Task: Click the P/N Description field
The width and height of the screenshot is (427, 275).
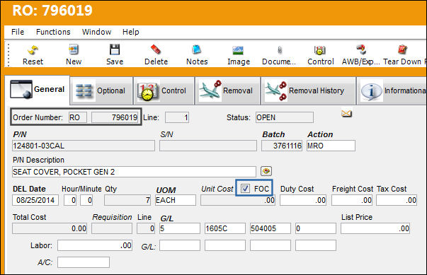Action: click(134, 172)
